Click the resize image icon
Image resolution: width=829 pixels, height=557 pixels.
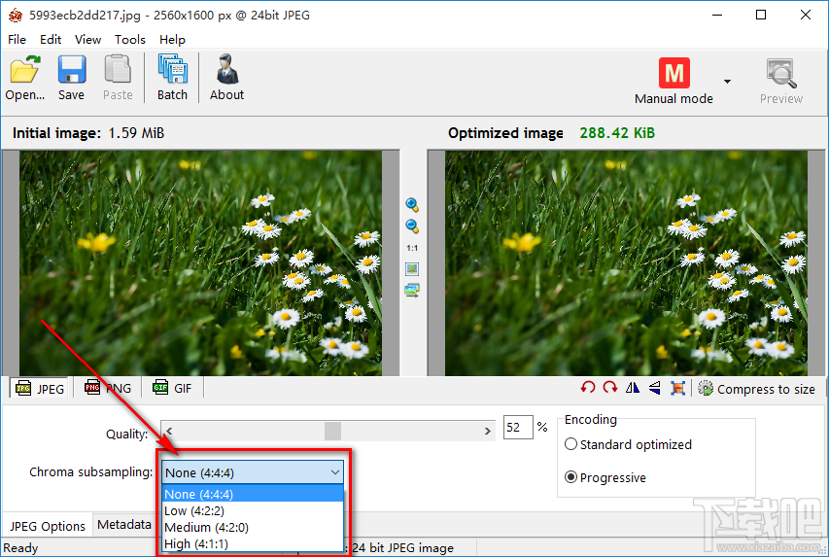click(x=677, y=388)
